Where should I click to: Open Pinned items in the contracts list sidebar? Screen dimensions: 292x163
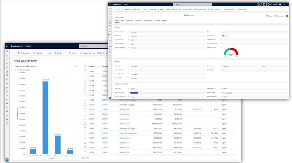click(x=7, y=64)
